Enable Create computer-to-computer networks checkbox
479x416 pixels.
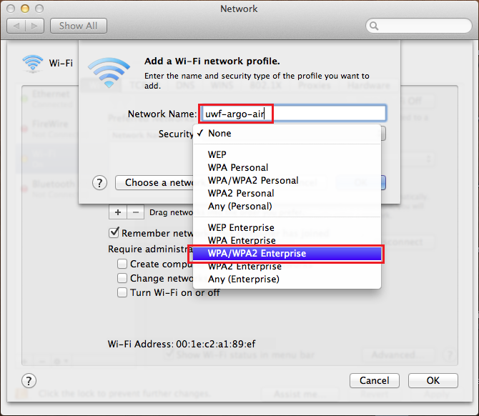pos(122,264)
